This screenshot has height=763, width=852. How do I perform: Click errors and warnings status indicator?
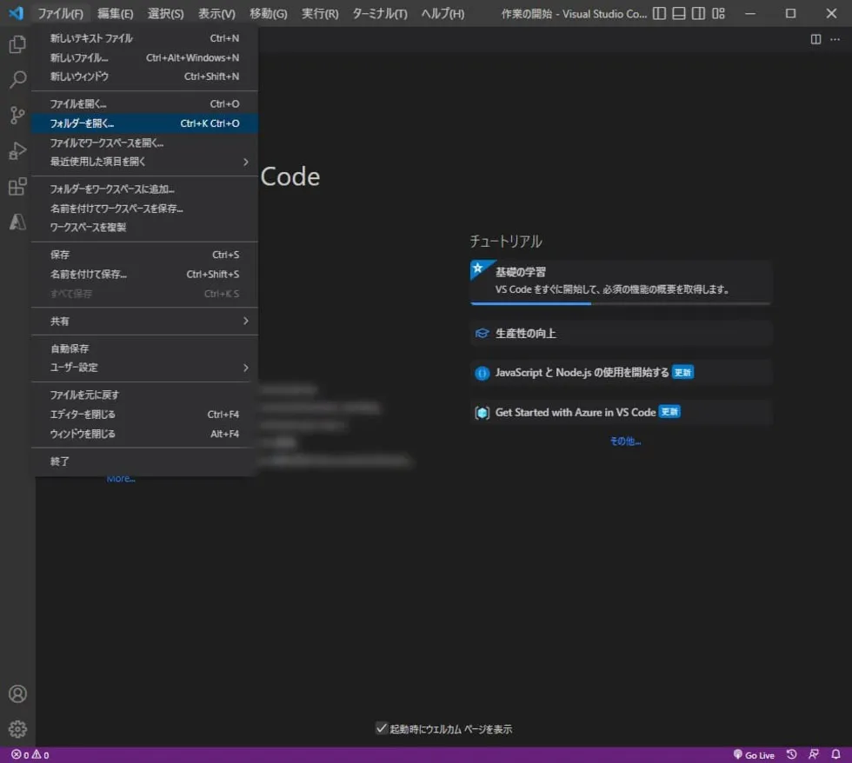[x=30, y=755]
